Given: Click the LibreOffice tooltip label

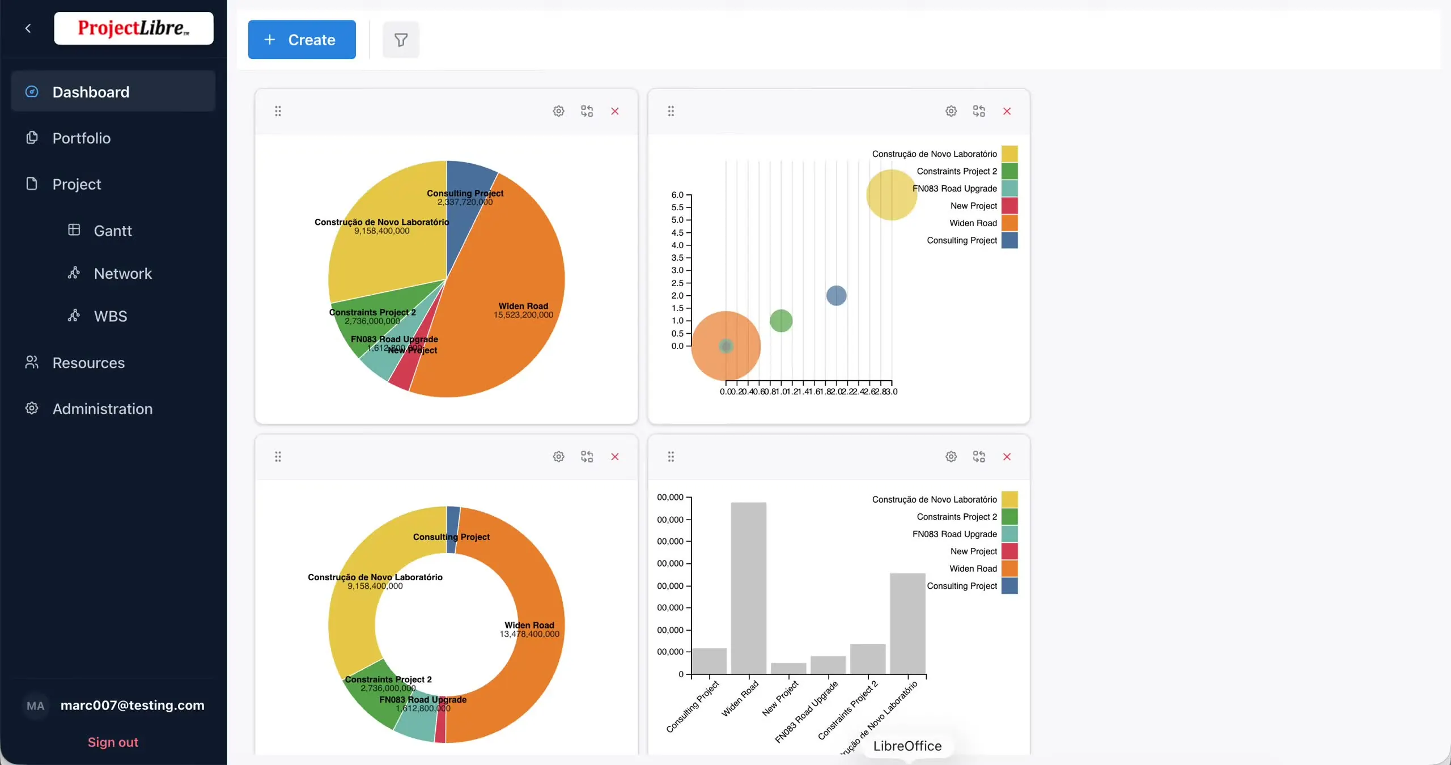Looking at the screenshot, I should (x=907, y=746).
